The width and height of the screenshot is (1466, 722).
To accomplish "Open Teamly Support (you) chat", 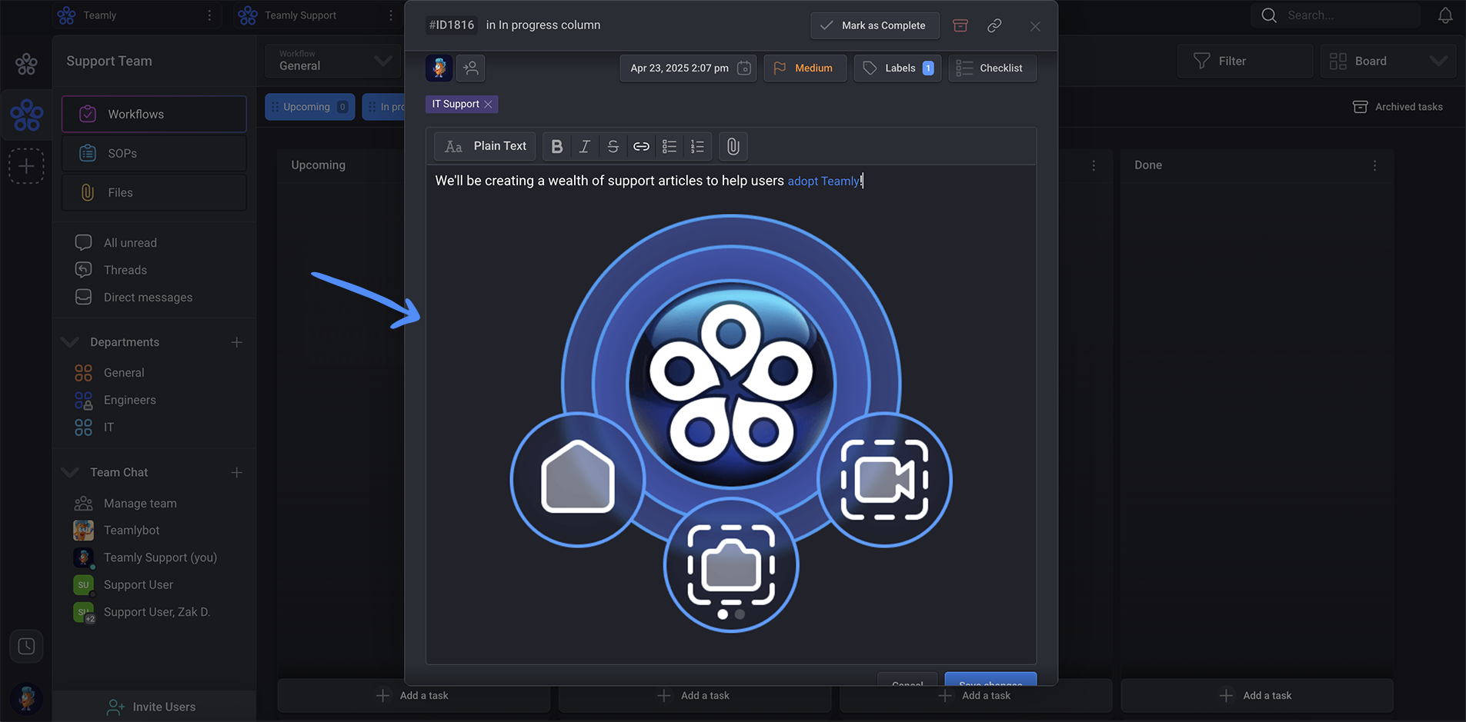I will coord(160,557).
